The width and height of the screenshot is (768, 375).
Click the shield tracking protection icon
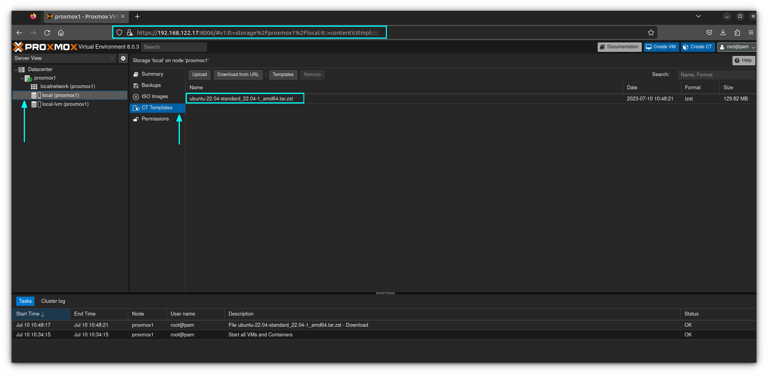(119, 32)
